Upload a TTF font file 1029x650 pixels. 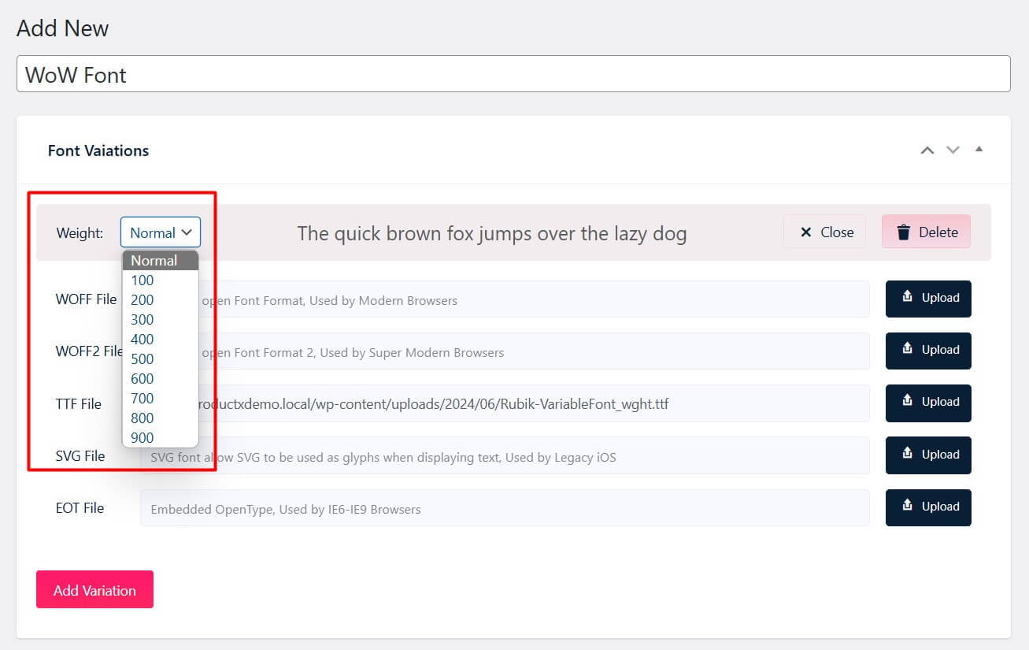(928, 403)
